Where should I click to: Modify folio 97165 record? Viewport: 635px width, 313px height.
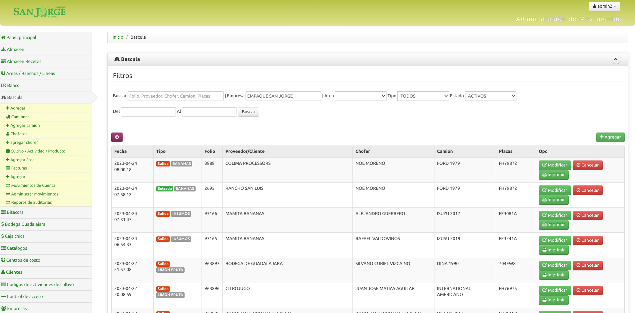tap(555, 240)
